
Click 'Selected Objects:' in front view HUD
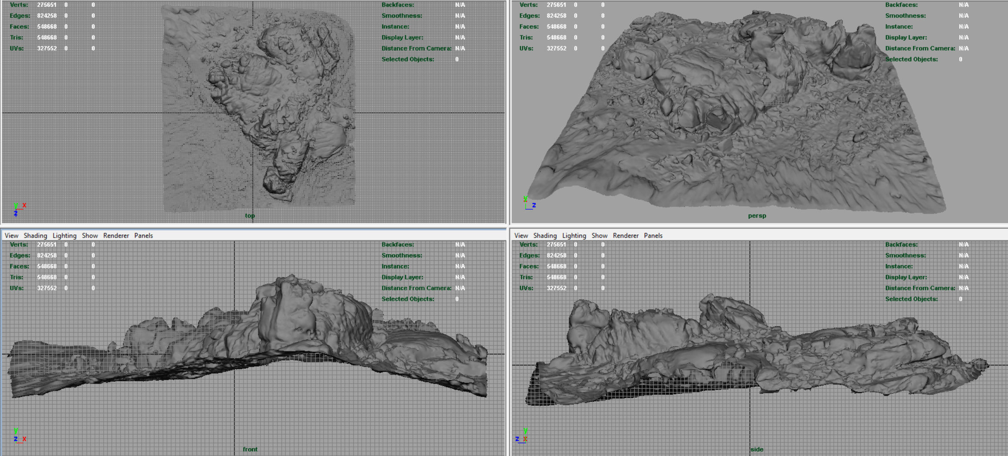tap(408, 299)
